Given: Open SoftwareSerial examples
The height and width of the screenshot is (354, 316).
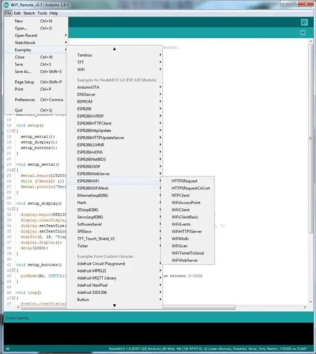Looking at the screenshot, I should click(115, 224).
